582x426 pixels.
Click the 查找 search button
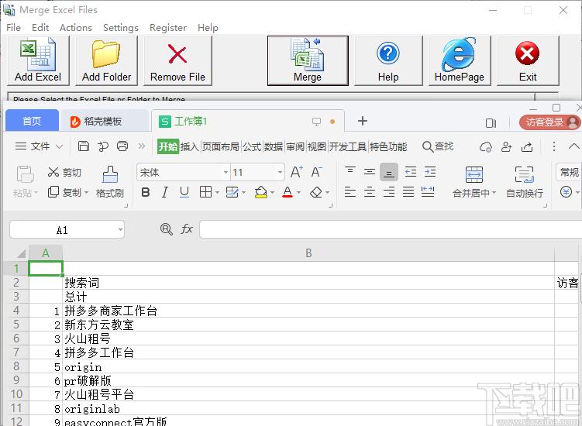pos(438,146)
